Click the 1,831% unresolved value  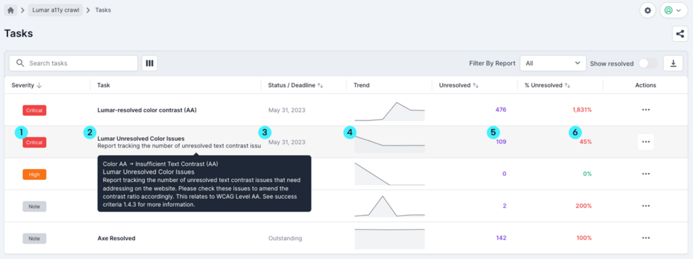click(582, 110)
